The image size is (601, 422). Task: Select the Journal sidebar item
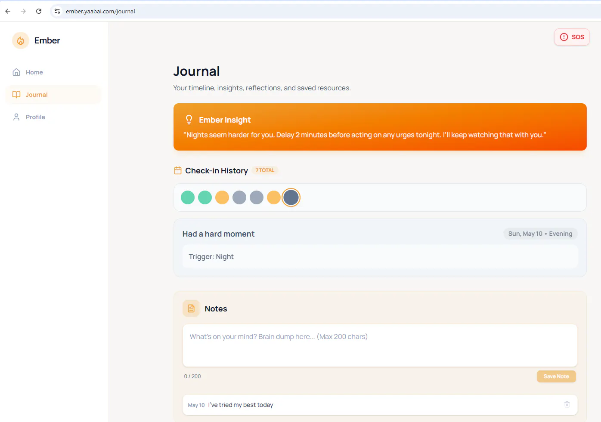53,95
